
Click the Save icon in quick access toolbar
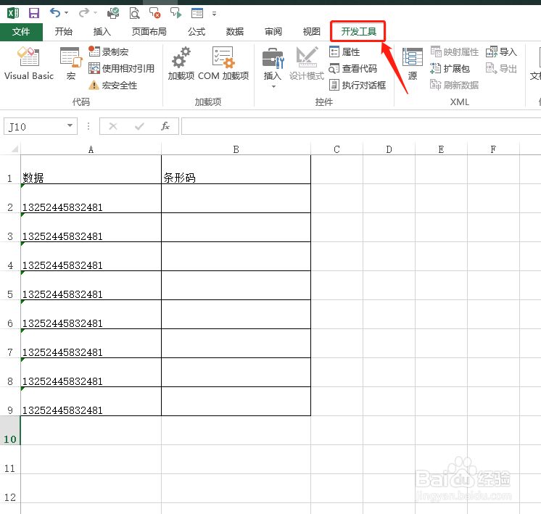[x=34, y=14]
